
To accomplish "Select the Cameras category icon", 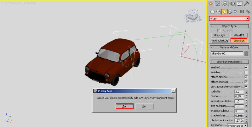I will (230, 12).
